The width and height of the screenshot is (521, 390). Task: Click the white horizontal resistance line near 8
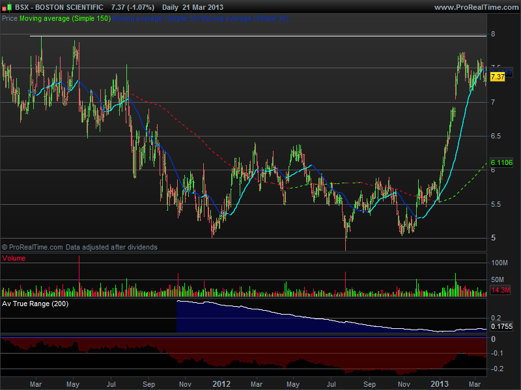[x=260, y=35]
